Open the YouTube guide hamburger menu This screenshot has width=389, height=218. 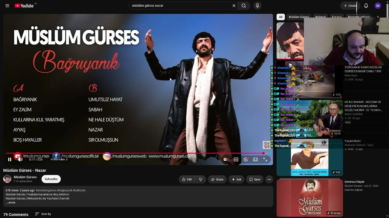(x=7, y=6)
